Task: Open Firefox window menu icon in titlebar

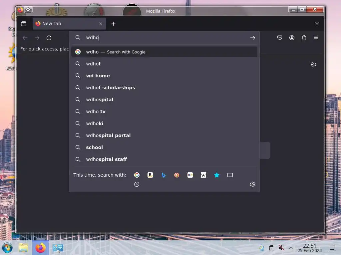Action: [x=20, y=10]
